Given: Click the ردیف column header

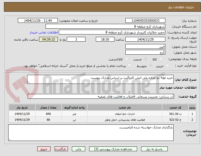Looking at the screenshot, I should coord(192,107).
